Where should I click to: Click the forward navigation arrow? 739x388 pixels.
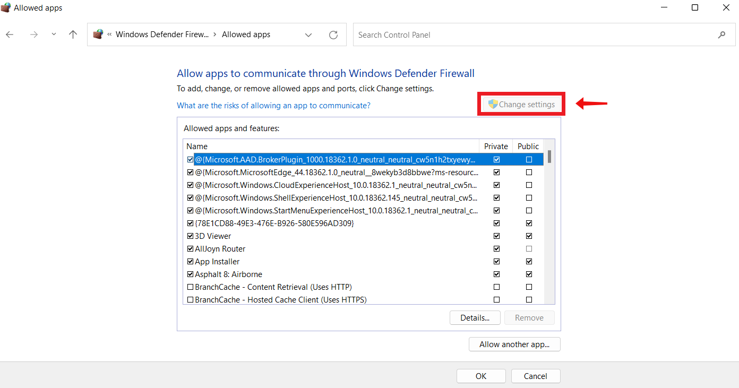pos(35,35)
